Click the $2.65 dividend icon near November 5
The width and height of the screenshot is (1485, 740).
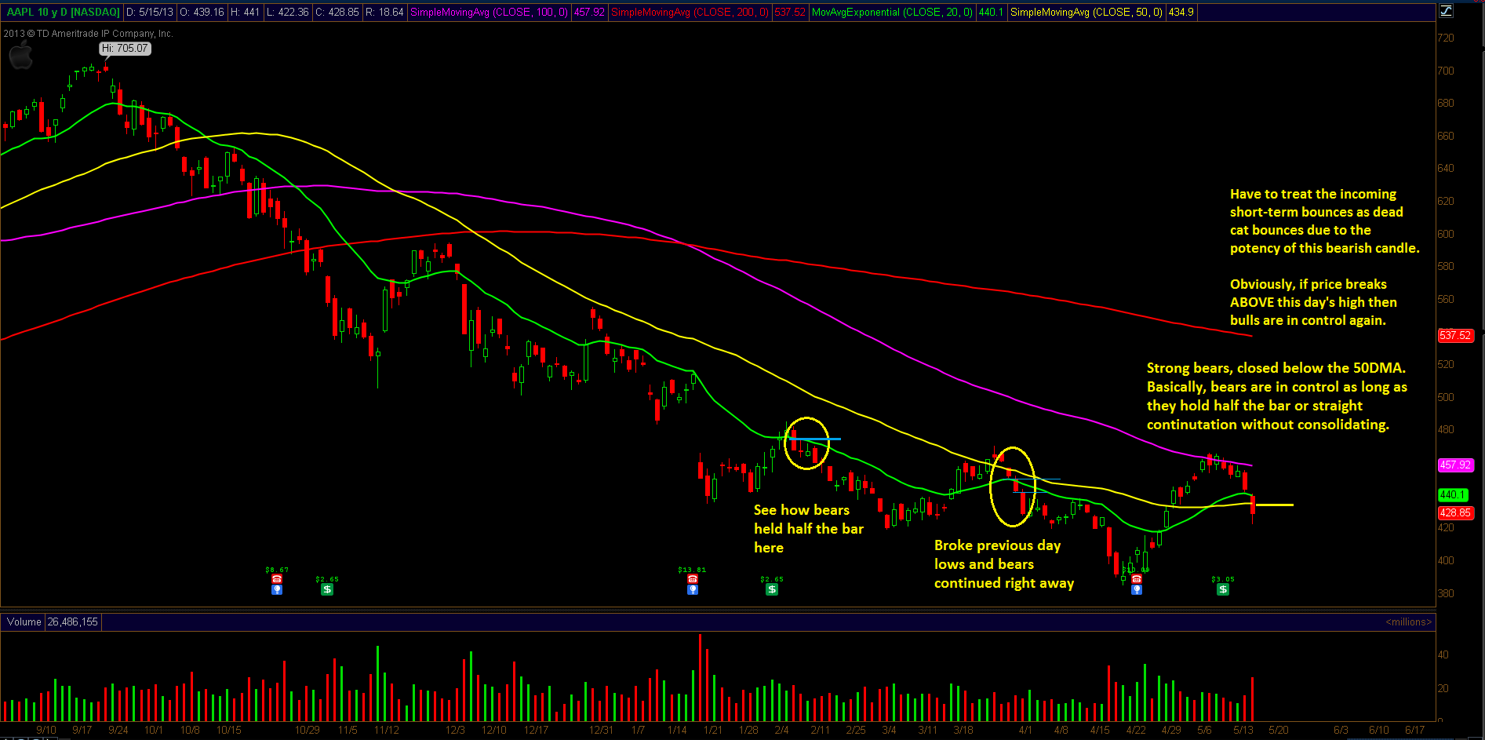coord(327,589)
